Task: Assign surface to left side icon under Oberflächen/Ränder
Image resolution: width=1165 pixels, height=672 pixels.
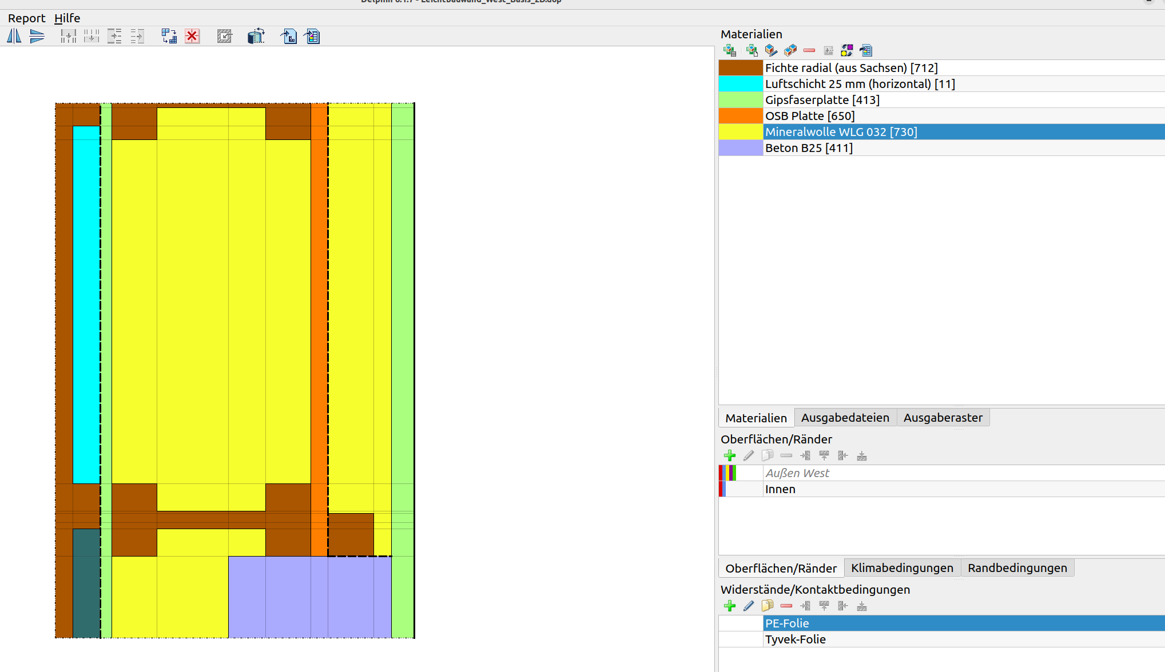Action: click(x=805, y=455)
